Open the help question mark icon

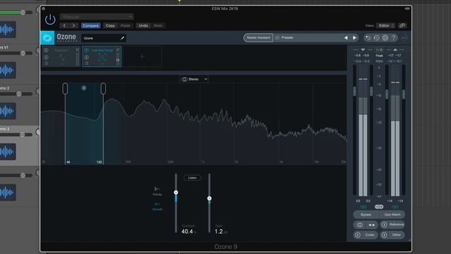(x=394, y=37)
